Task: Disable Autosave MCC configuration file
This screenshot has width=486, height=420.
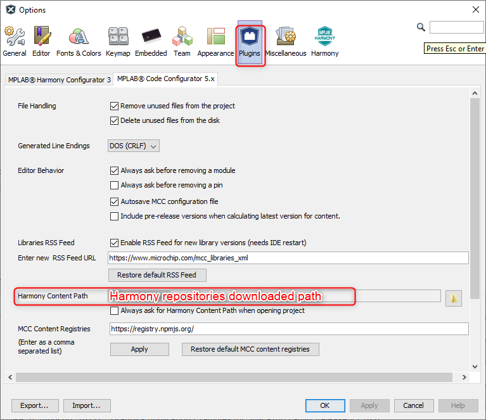Action: (x=115, y=201)
